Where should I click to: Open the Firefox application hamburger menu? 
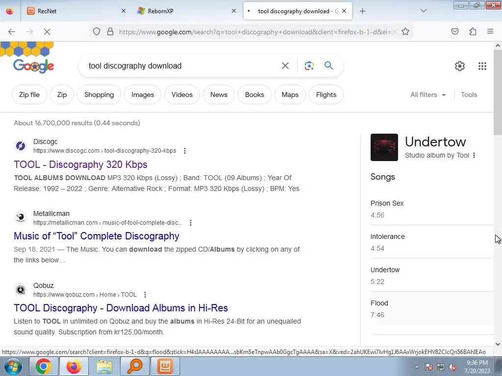[490, 31]
